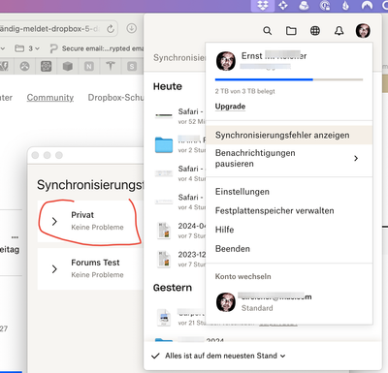Click the Tesla logo favicon in Safari's tab bar
Image resolution: width=388 pixels, height=373 pixels.
click(111, 66)
